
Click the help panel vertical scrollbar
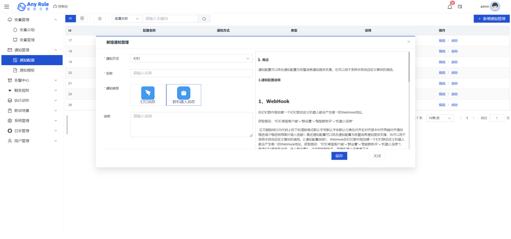409,68
